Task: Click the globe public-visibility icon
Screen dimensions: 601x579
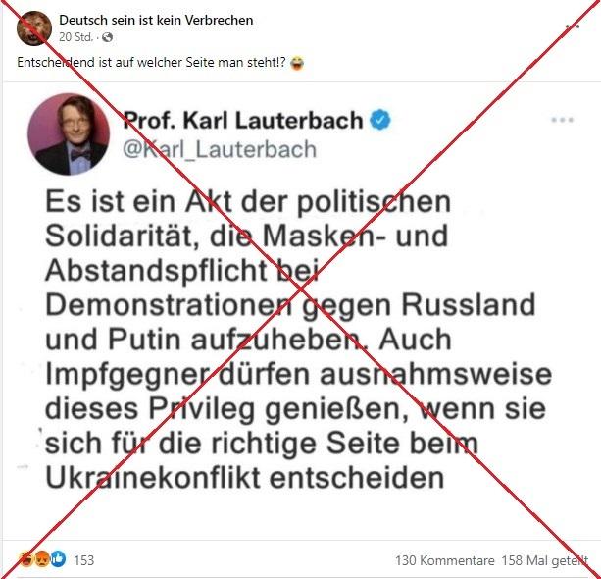Action: pyautogui.click(x=107, y=37)
